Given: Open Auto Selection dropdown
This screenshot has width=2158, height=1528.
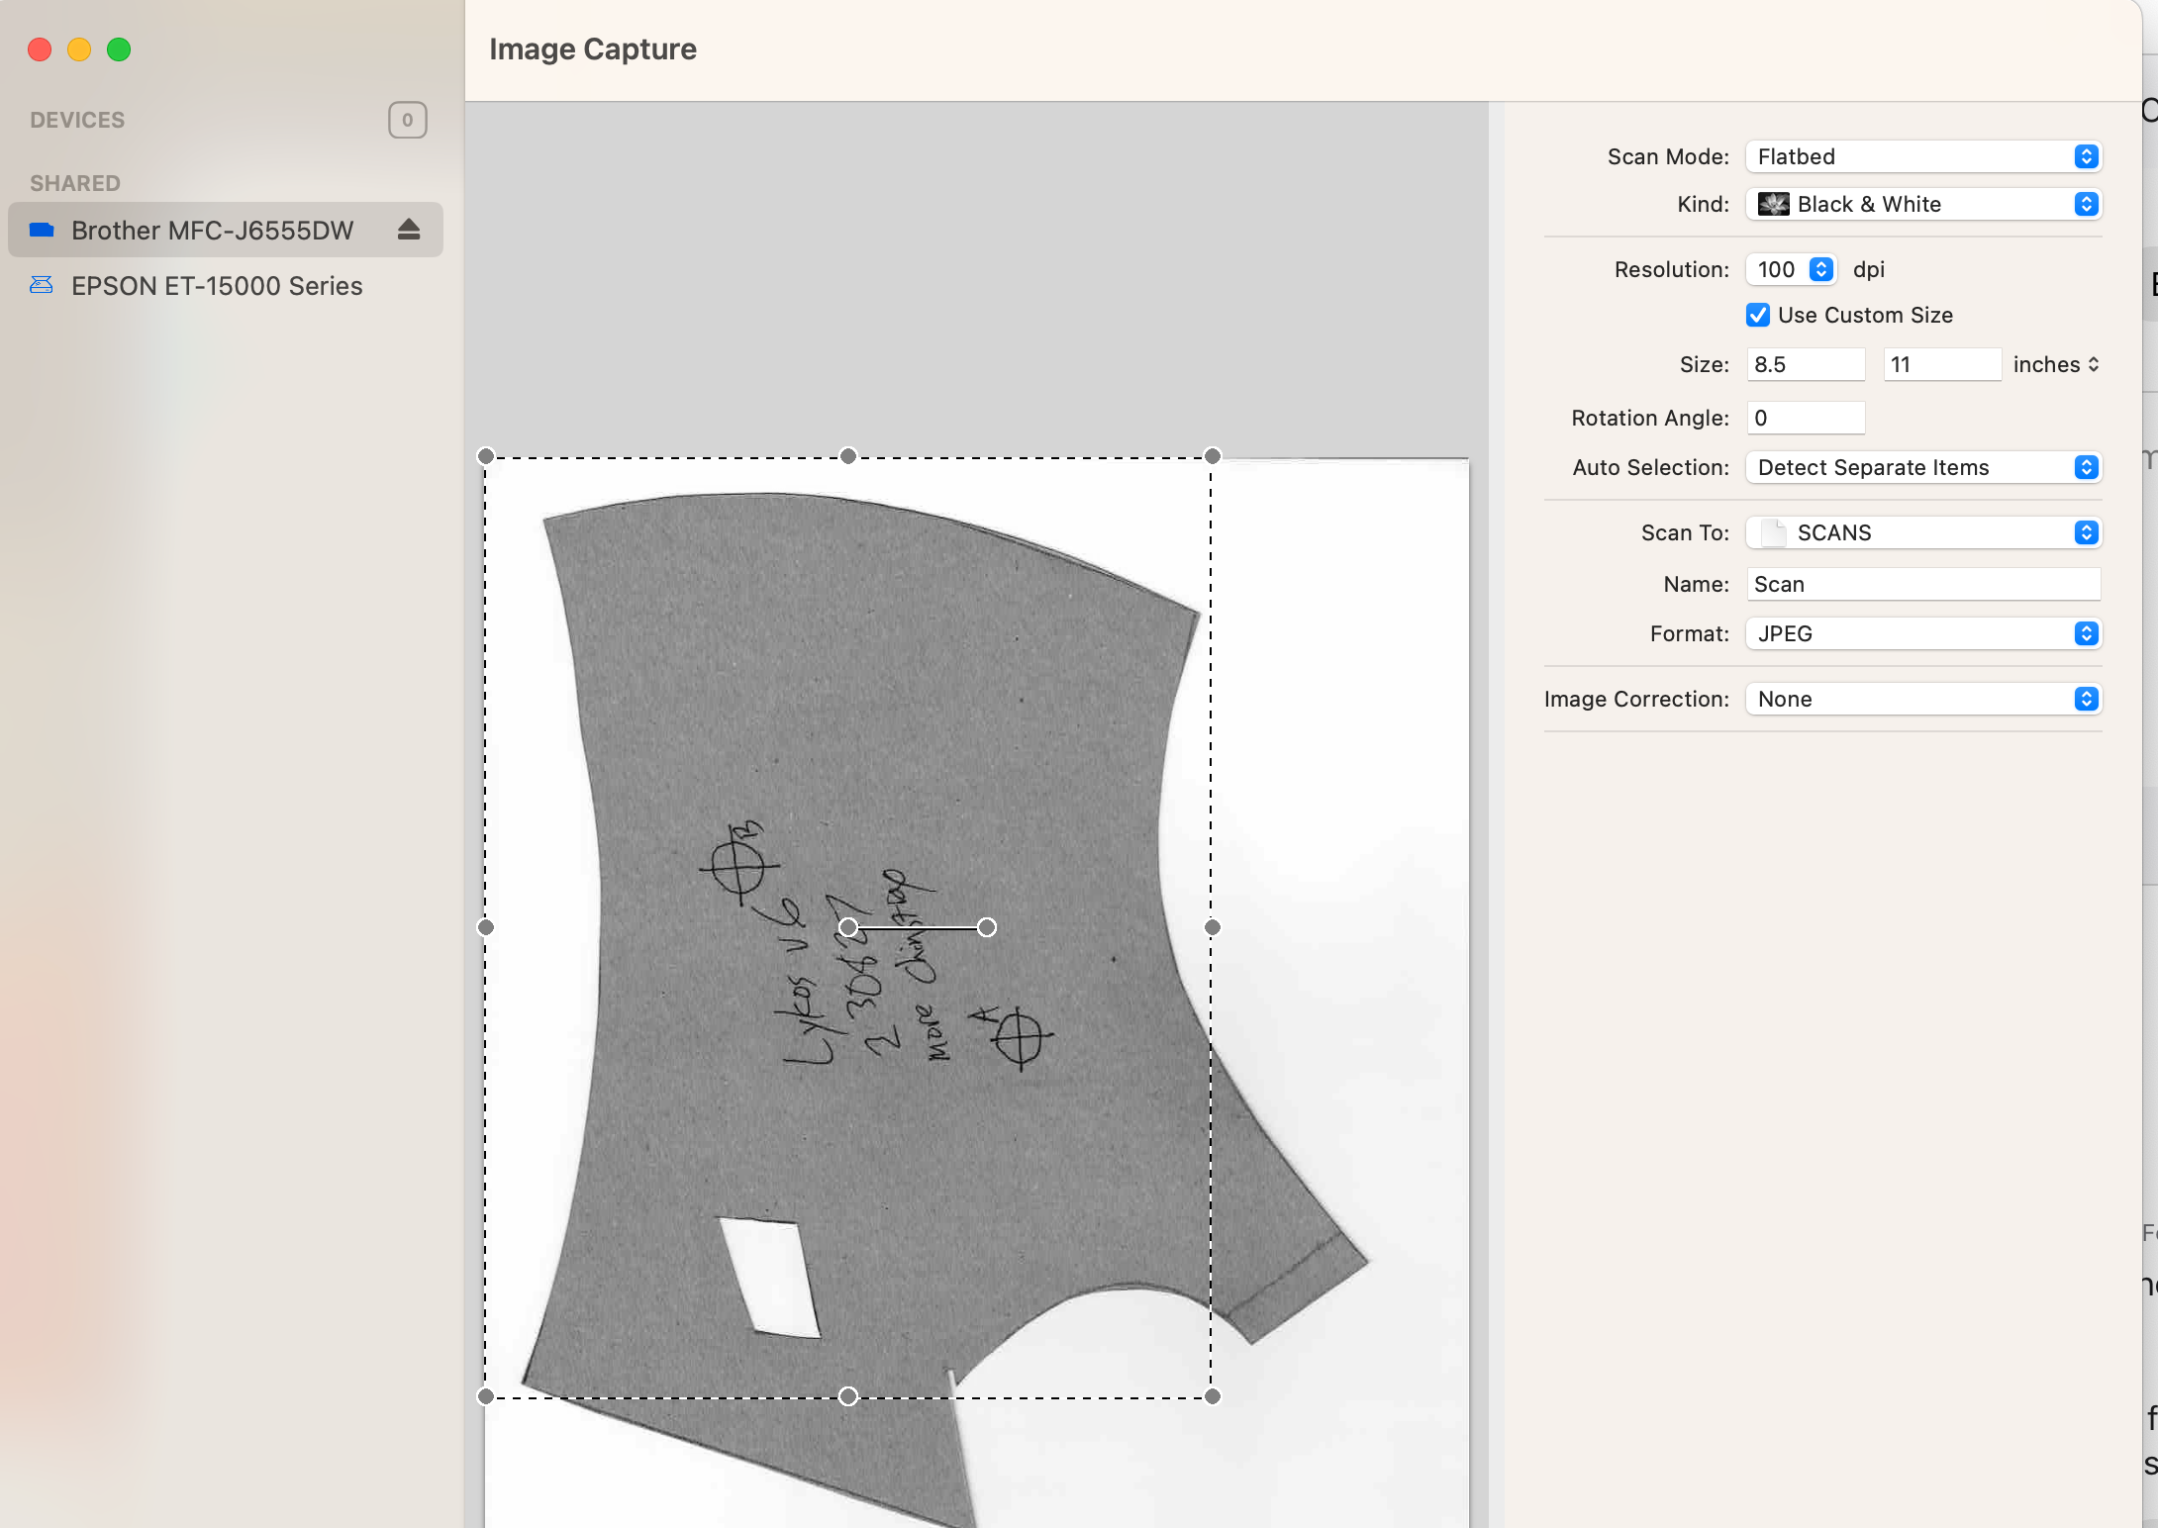Looking at the screenshot, I should (1922, 467).
